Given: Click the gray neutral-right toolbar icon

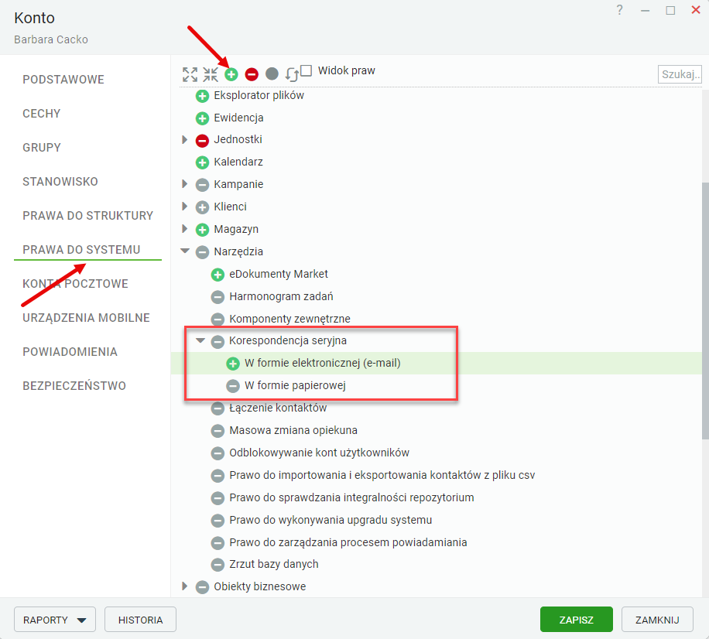Looking at the screenshot, I should point(272,73).
